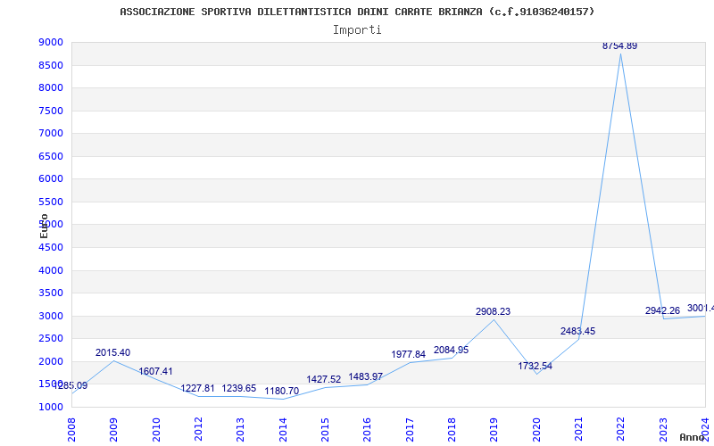Click the 9000 y-axis tick label
The image size is (714, 446).
click(50, 42)
